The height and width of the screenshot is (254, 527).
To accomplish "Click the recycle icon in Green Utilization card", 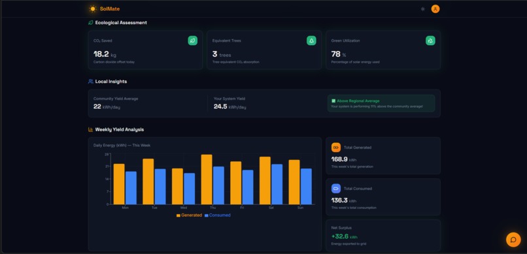I will (430, 40).
